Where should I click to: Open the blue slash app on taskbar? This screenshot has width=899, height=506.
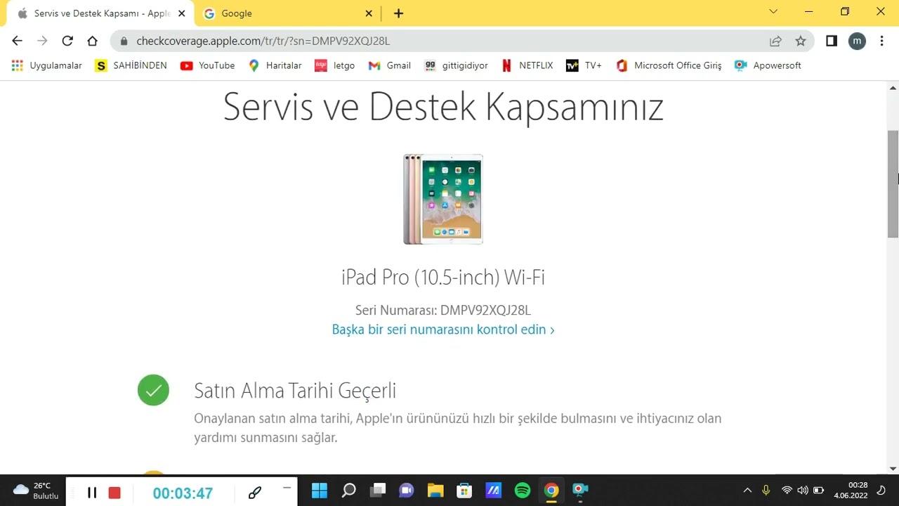493,490
